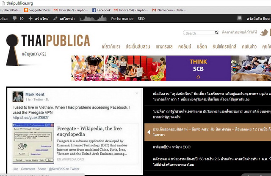Viewport: 271px width, 176px height.
Task: Click Comment under Mark Kent's post
Action: (28, 169)
